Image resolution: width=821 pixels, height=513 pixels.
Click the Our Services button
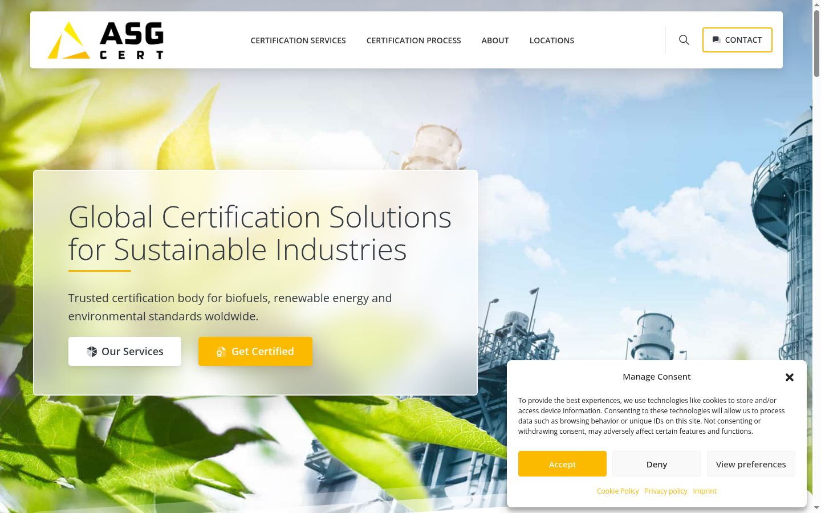coord(125,351)
